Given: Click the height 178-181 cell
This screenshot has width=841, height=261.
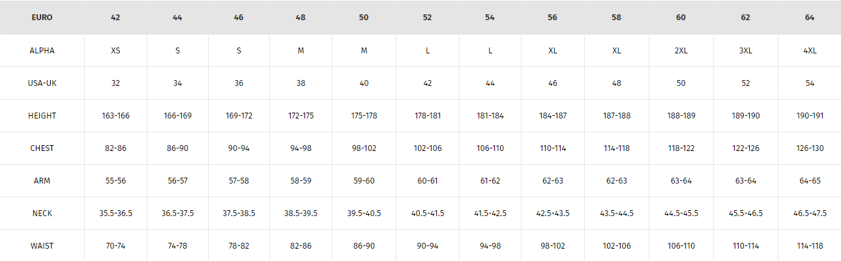Looking at the screenshot, I should tap(427, 116).
